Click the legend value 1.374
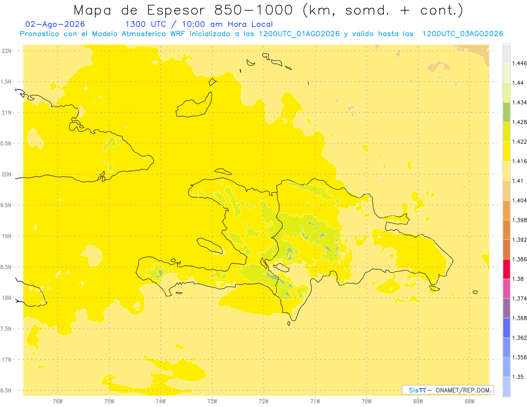527x407 pixels. pyautogui.click(x=520, y=299)
